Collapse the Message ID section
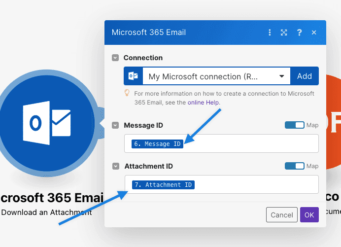 tap(115, 125)
